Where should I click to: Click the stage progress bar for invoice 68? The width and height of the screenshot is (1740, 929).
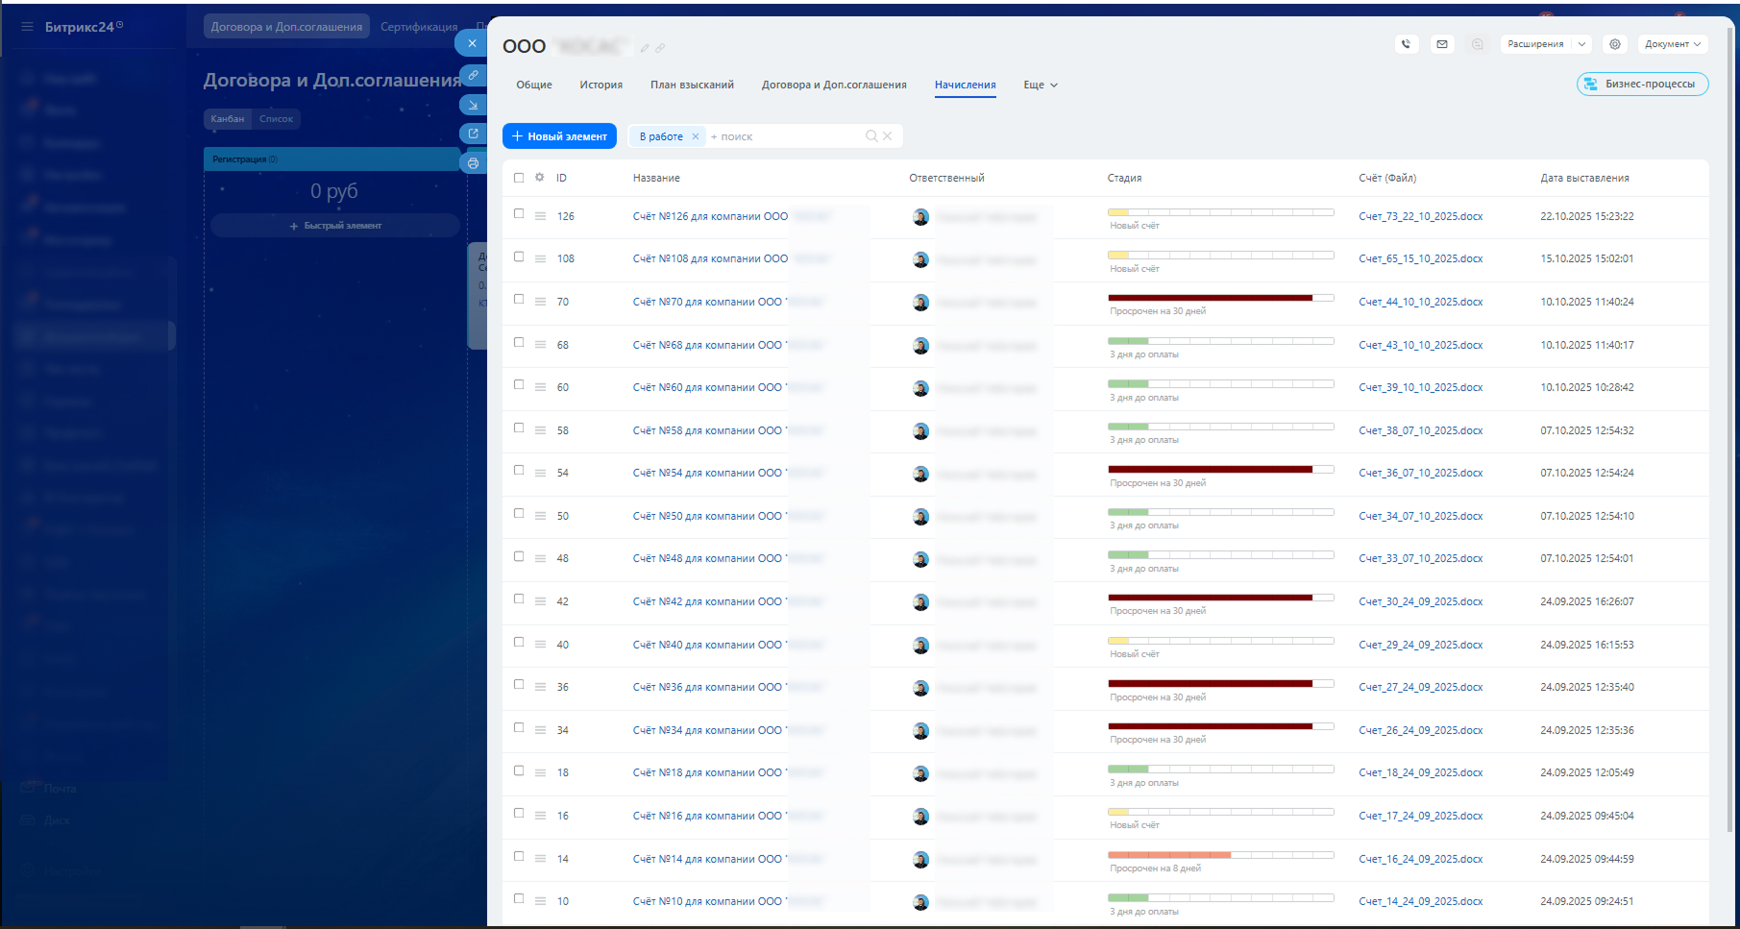coord(1220,341)
